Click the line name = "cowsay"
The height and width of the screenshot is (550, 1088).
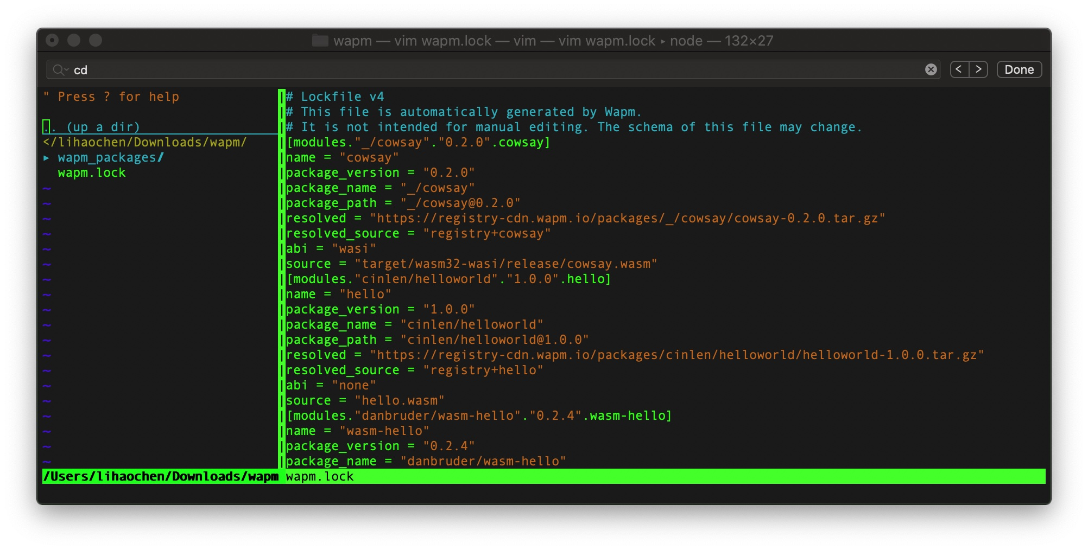pos(343,157)
